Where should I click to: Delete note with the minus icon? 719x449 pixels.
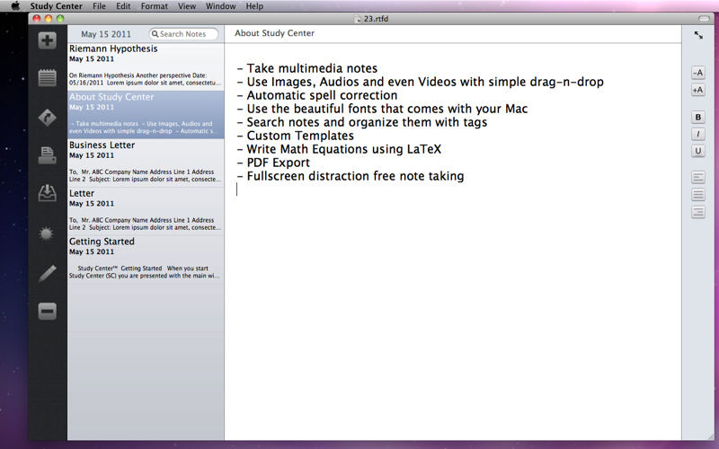click(48, 312)
